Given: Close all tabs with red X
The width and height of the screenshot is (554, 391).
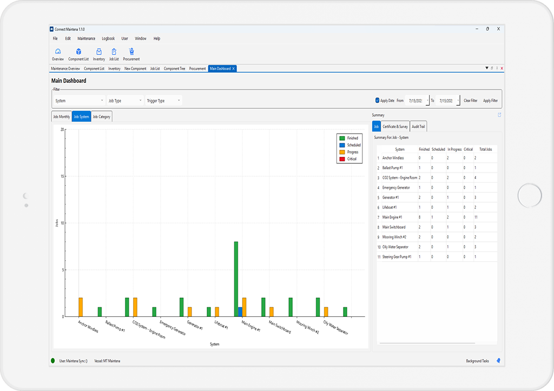Looking at the screenshot, I should (x=502, y=68).
